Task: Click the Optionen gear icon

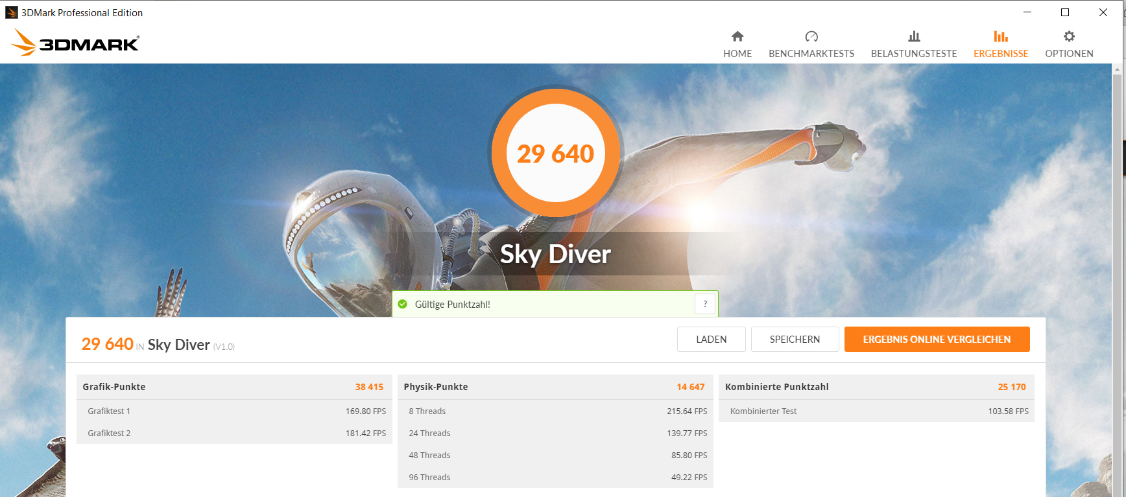Action: (1069, 36)
